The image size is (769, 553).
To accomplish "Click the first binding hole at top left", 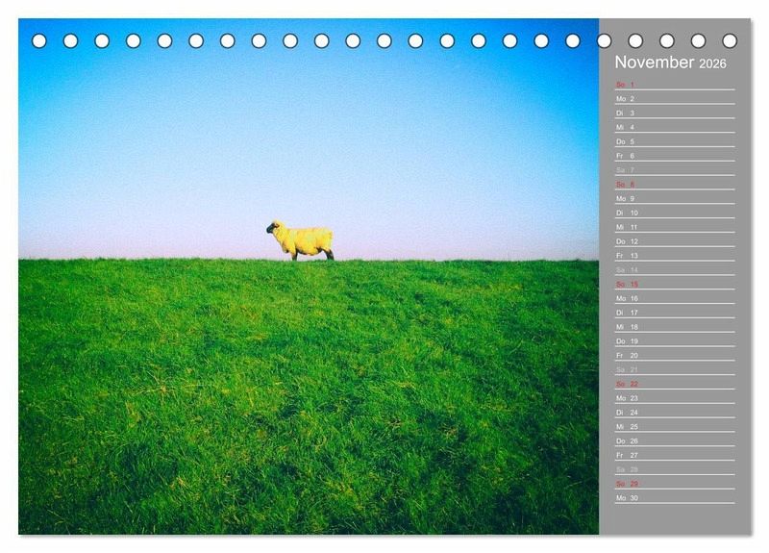I will (x=39, y=40).
